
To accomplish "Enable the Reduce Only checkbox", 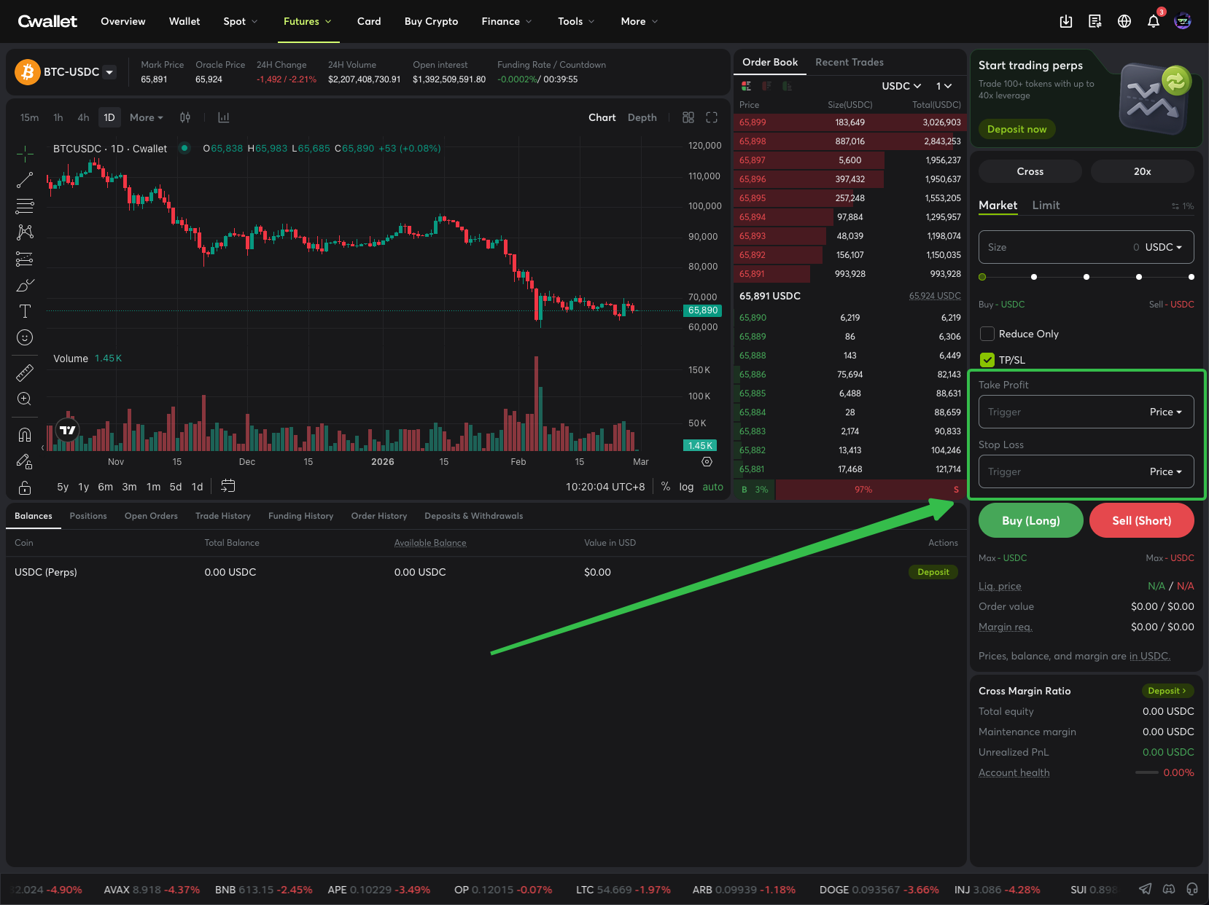I will tap(987, 334).
